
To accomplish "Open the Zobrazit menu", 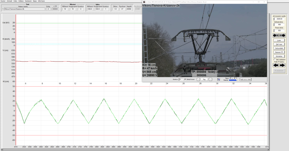I will 9,1.
